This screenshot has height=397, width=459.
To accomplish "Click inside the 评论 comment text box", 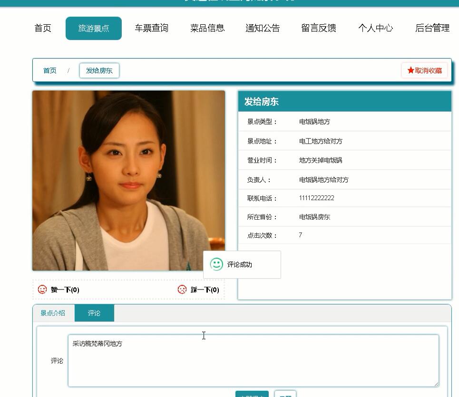I will (252, 360).
